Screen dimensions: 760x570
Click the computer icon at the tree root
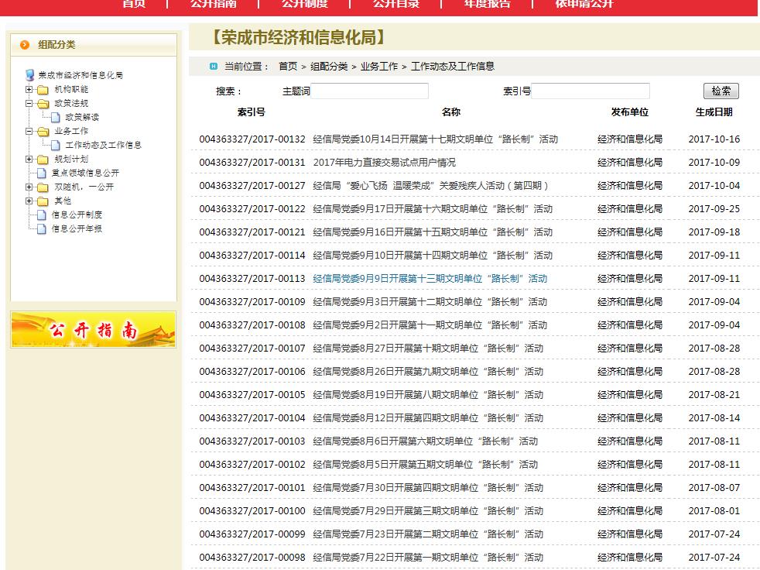(29, 75)
